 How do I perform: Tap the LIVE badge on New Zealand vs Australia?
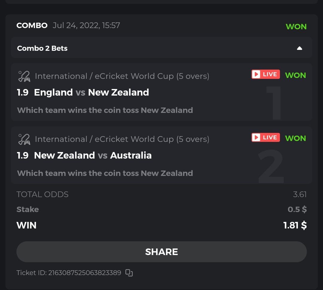[x=266, y=137]
